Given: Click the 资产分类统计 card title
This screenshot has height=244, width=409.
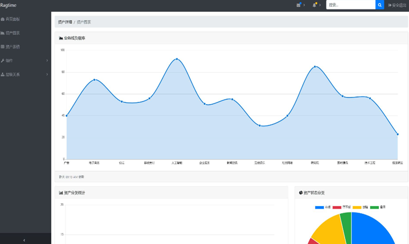Looking at the screenshot, I should click(x=74, y=193).
